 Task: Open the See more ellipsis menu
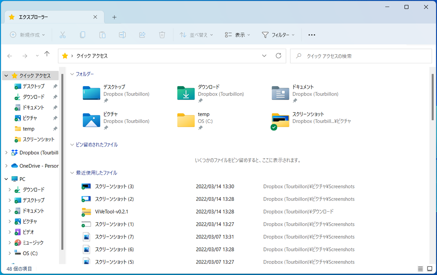(312, 35)
